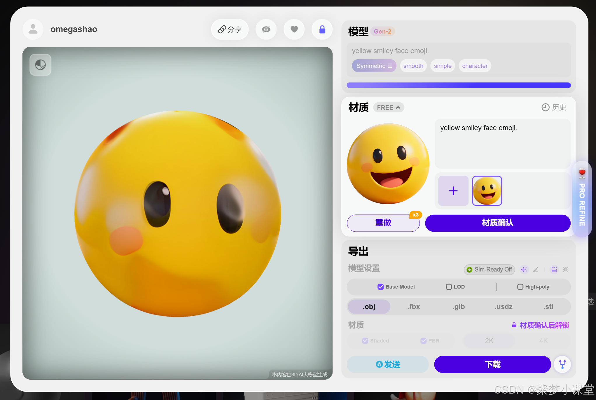Viewport: 596px width, 400px height.
Task: Click the pencil edit icon in model settings
Action: click(x=536, y=270)
